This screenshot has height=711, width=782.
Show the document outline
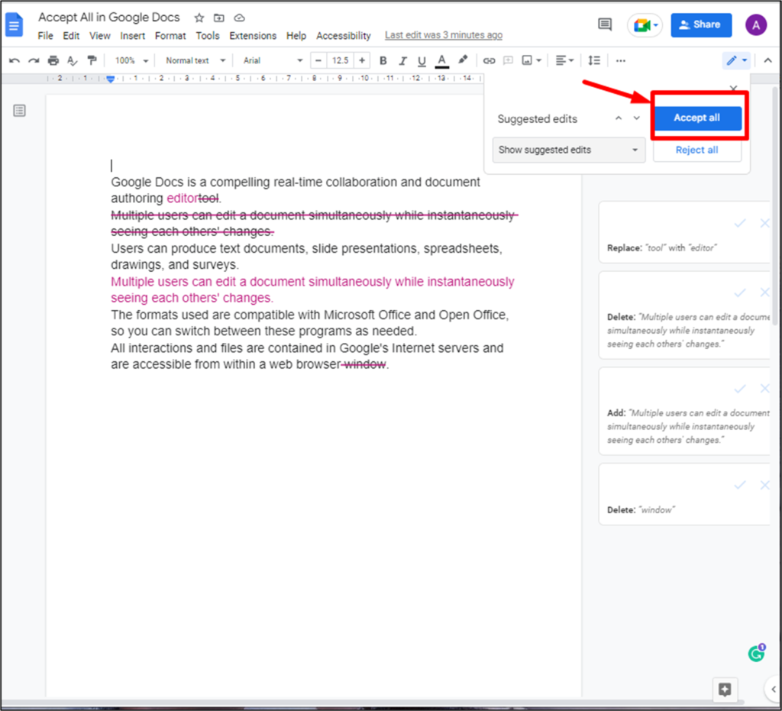[x=19, y=111]
